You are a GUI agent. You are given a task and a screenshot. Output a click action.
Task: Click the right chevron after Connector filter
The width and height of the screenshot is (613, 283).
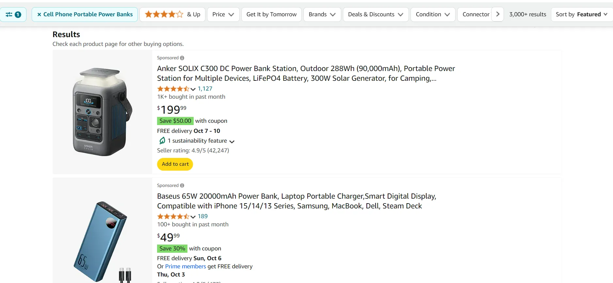497,14
